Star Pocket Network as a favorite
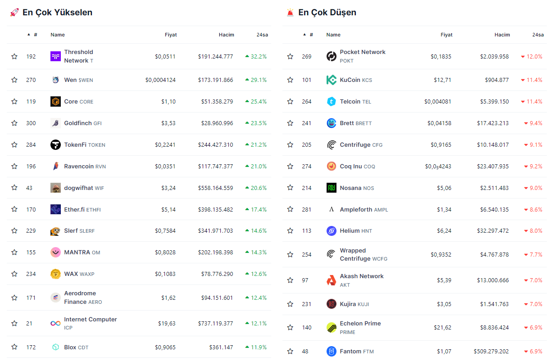This screenshot has height=361, width=550. pos(290,56)
